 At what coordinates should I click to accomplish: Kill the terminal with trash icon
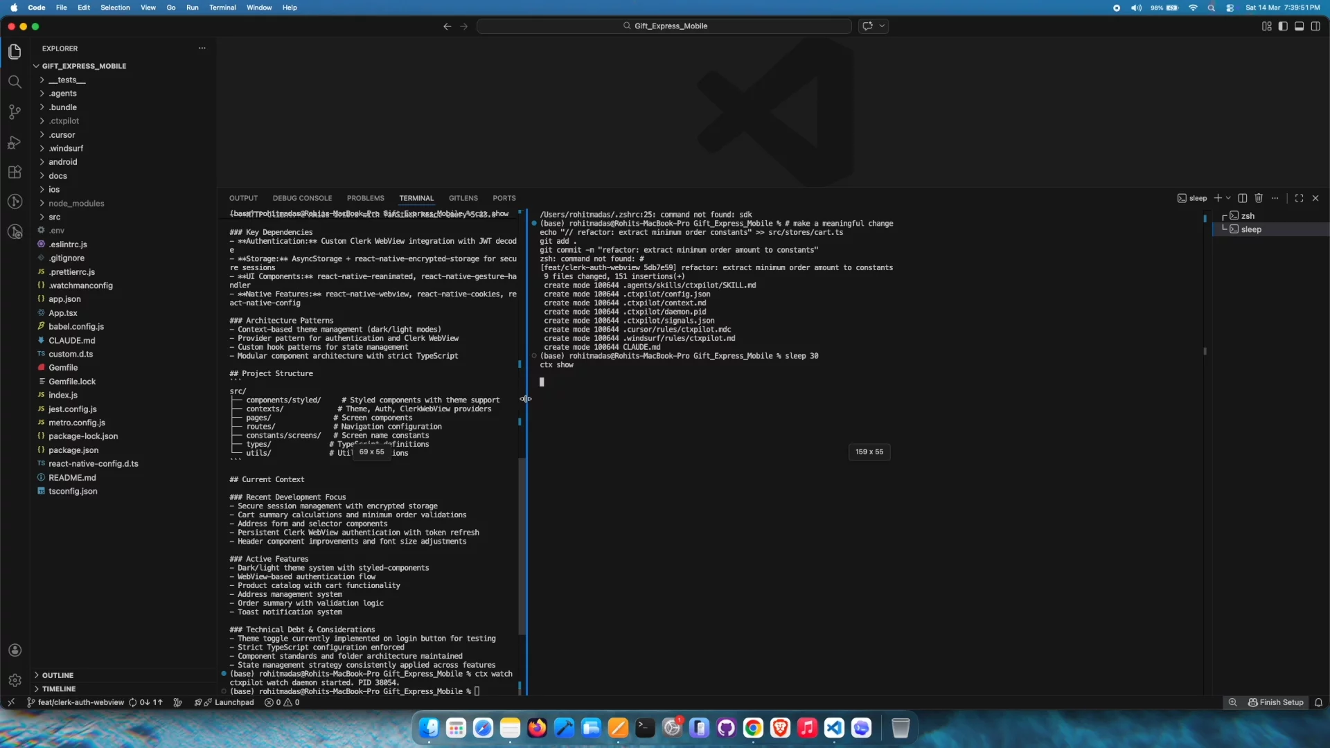coord(1259,198)
